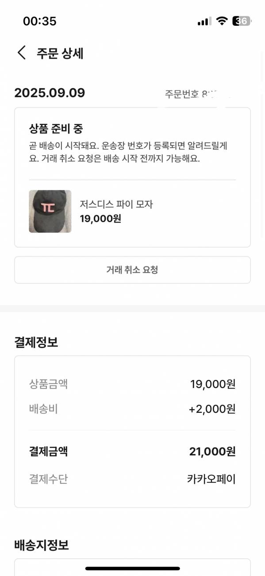Image resolution: width=265 pixels, height=576 pixels.
Task: Tap the 배송지정보 section heading
Action: tap(42, 545)
